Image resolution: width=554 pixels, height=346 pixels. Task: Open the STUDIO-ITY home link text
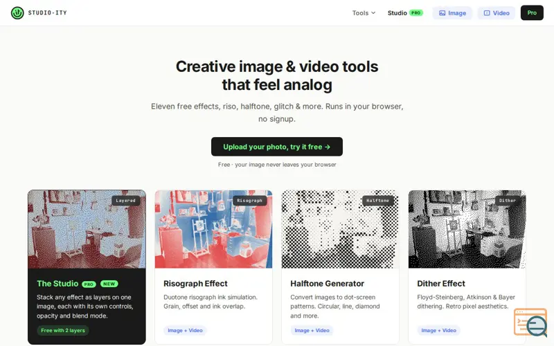47,12
